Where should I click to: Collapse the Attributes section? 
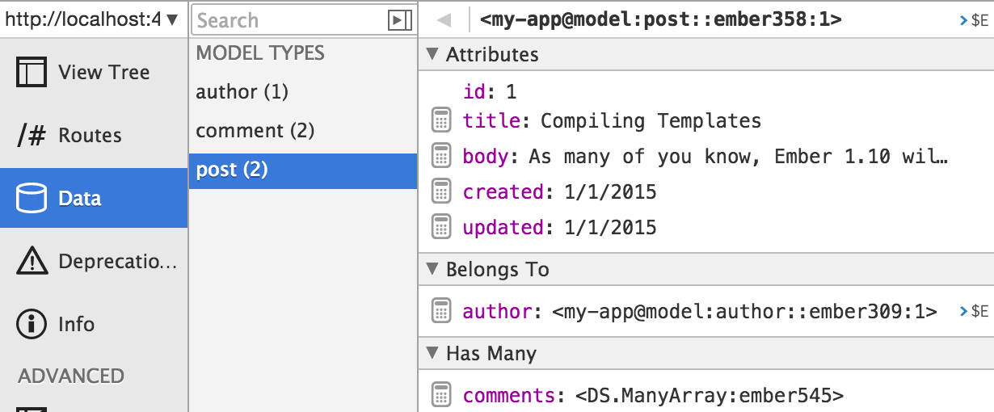pyautogui.click(x=432, y=55)
